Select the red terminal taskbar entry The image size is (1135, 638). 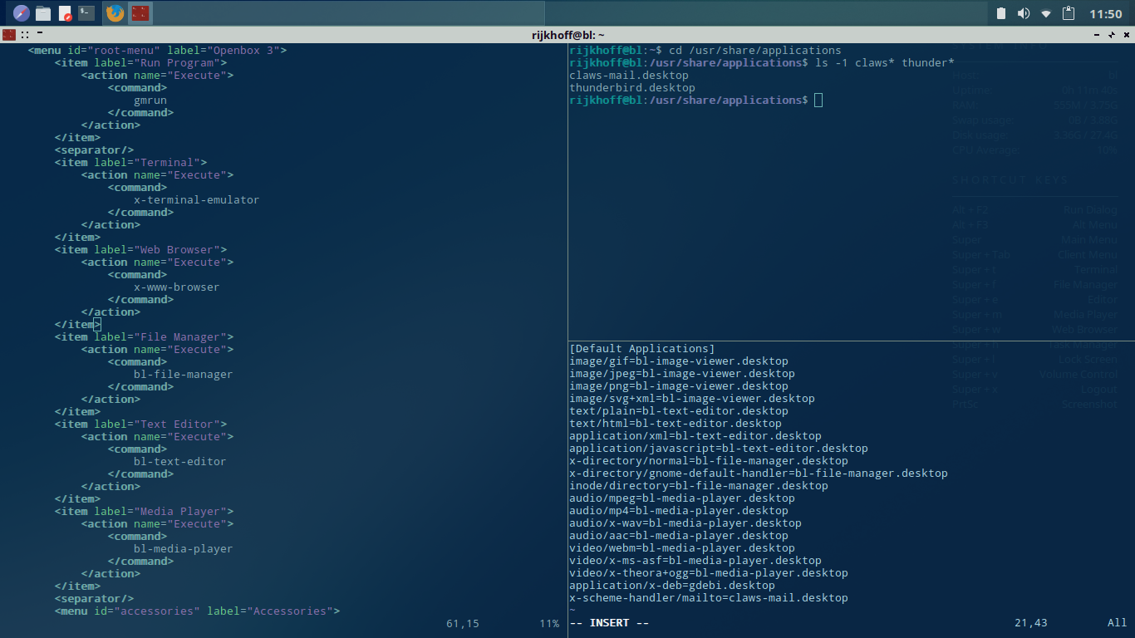click(x=140, y=13)
